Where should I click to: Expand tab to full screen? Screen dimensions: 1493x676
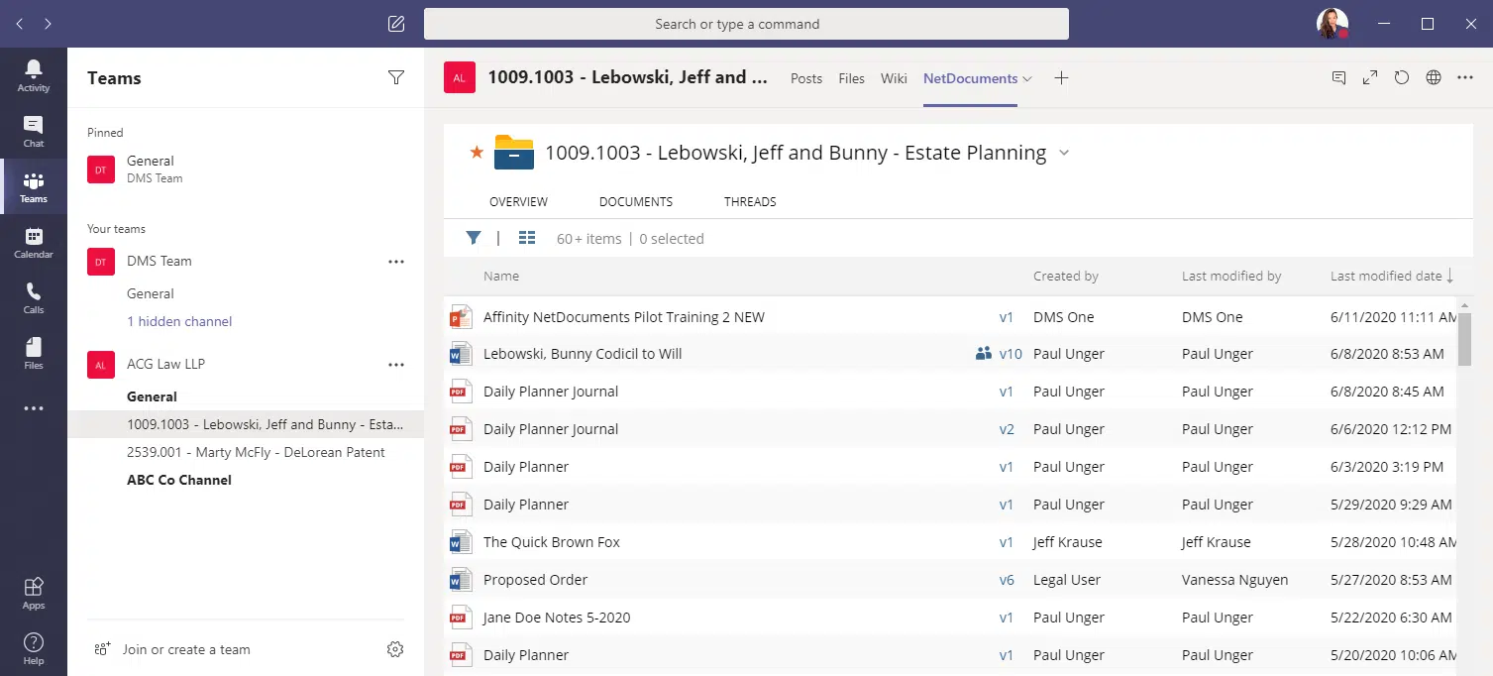tap(1370, 78)
